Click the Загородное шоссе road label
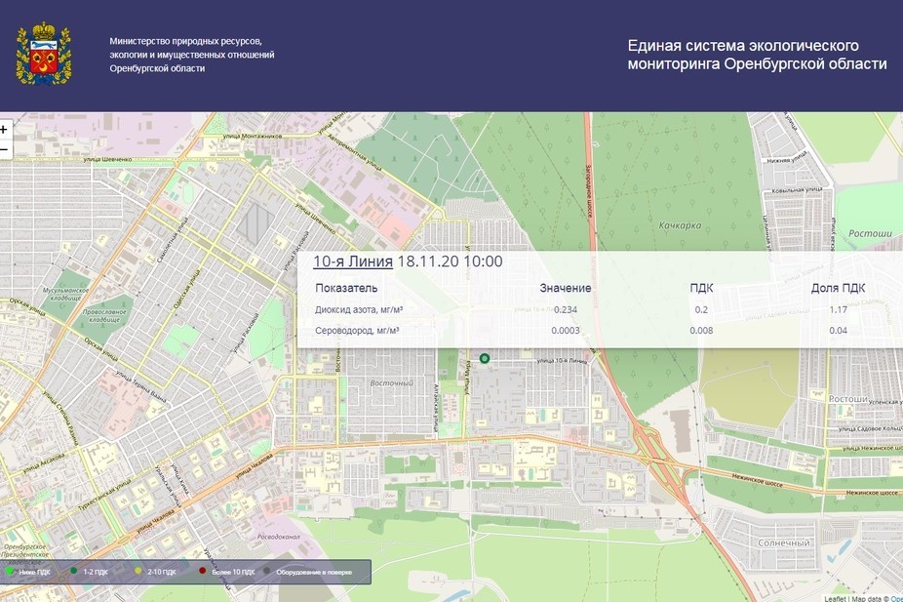The width and height of the screenshot is (903, 602). tap(589, 190)
